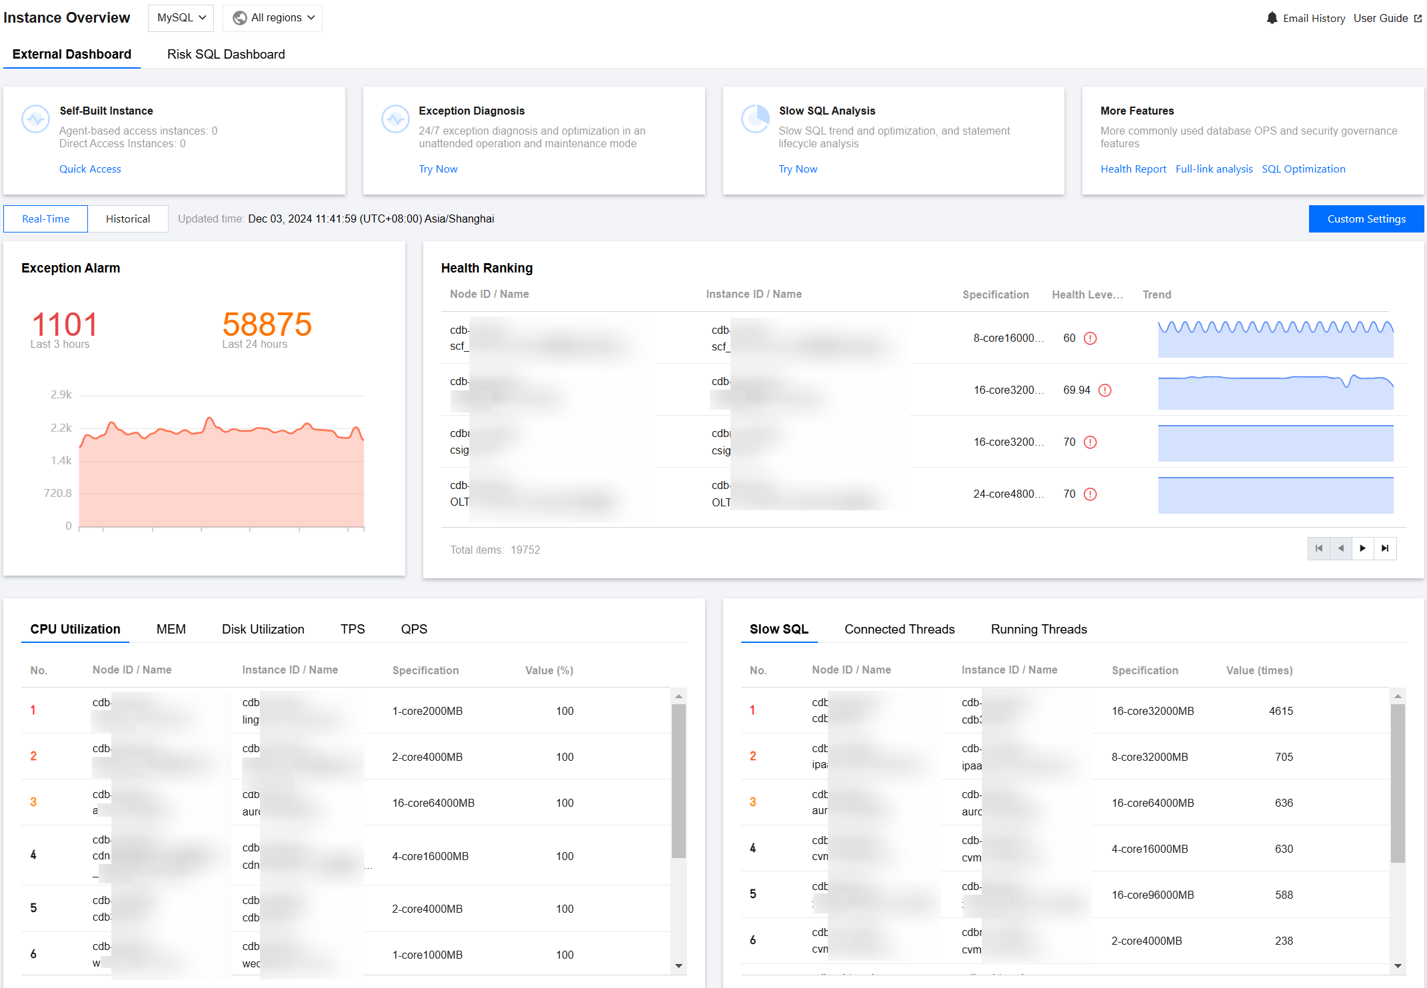
Task: Open the Risk SQL Dashboard tab
Action: click(226, 55)
